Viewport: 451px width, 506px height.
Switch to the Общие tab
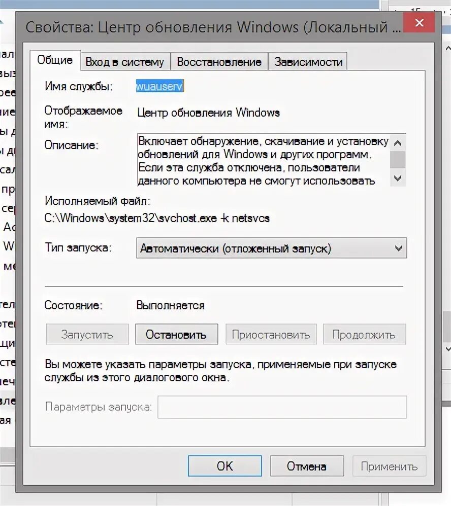55,60
